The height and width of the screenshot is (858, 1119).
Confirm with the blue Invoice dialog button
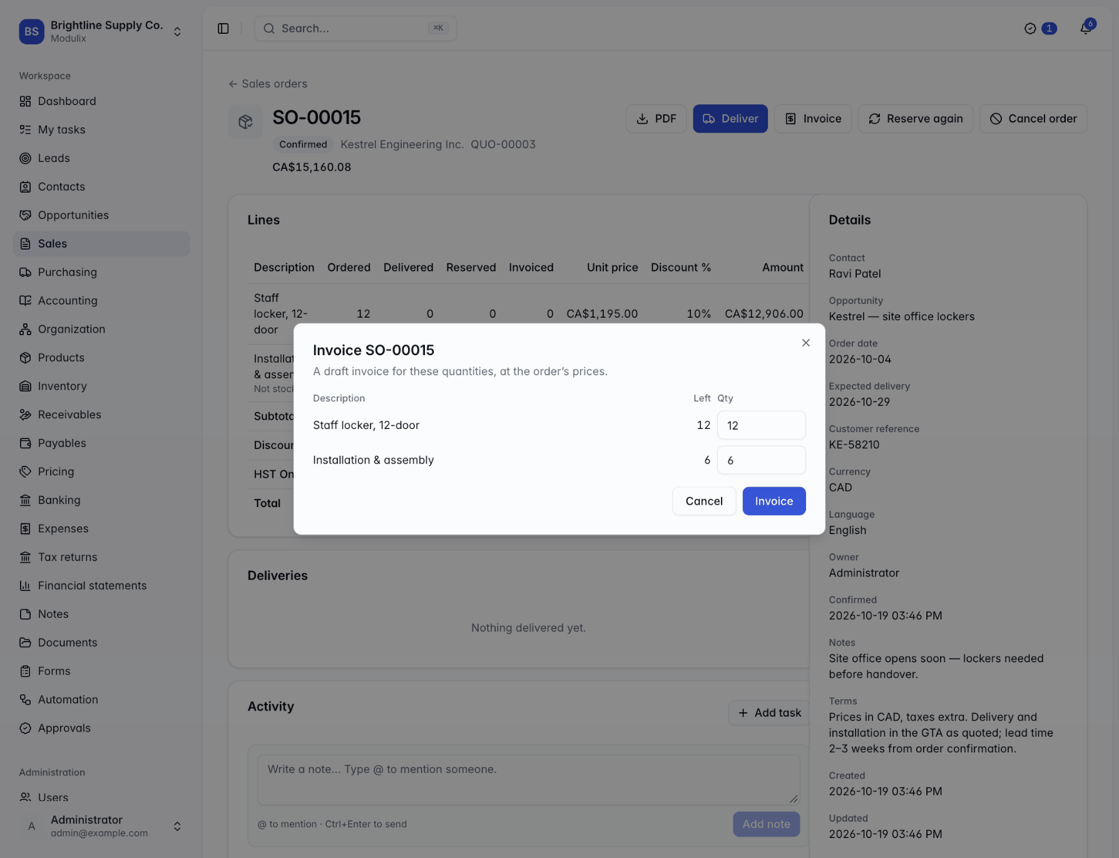tap(774, 501)
